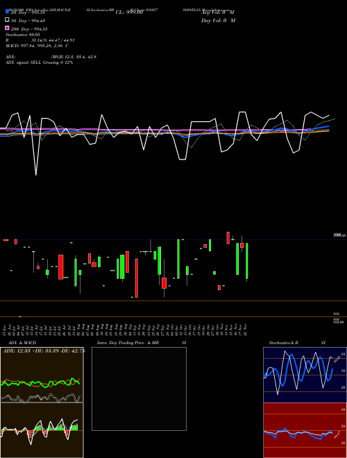Image resolution: width=347 pixels, height=458 pixels.
Task: Open the blue Stochastics chart panel
Action: tap(305, 375)
